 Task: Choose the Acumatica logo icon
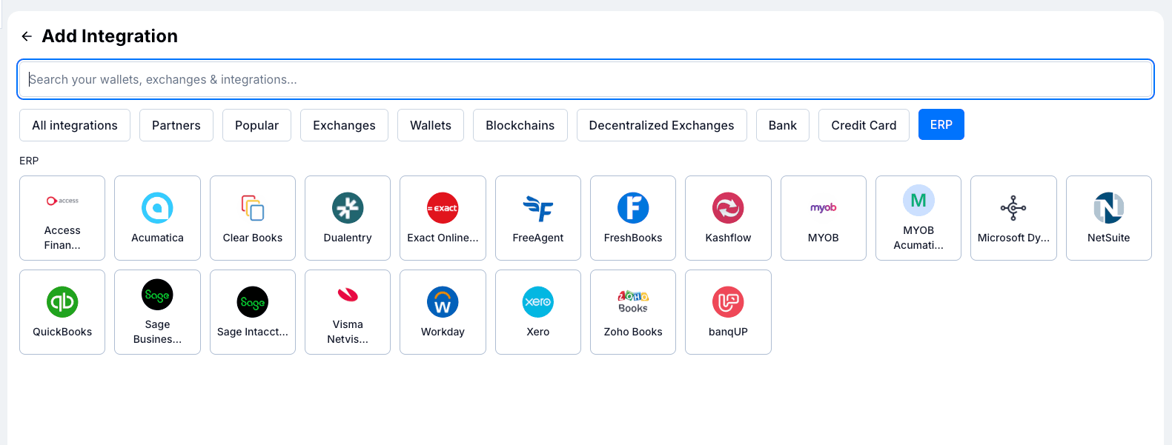[x=157, y=208]
